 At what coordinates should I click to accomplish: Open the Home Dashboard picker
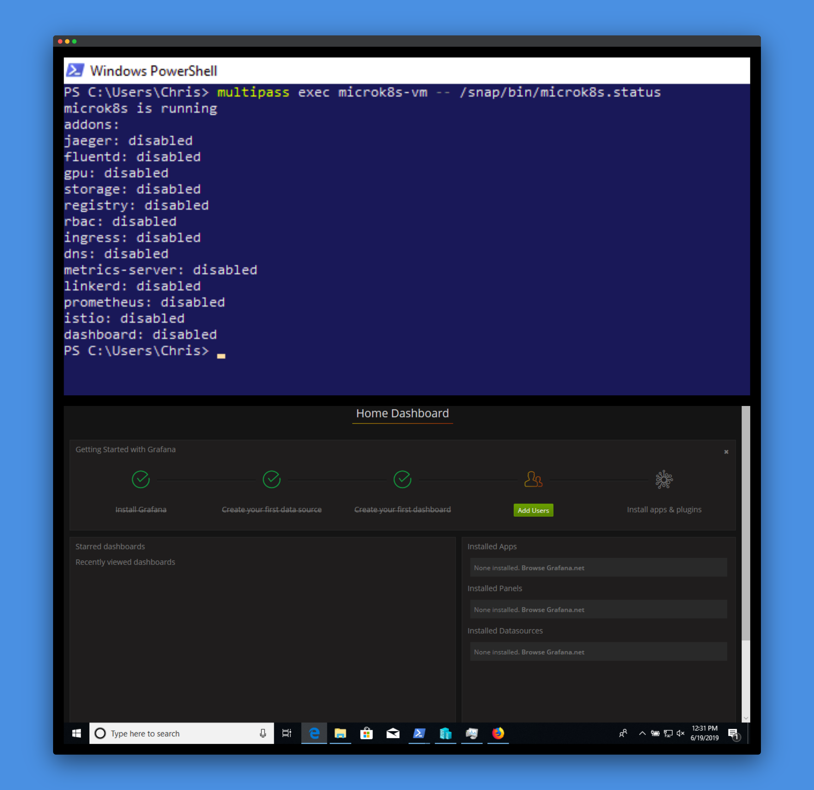tap(402, 413)
